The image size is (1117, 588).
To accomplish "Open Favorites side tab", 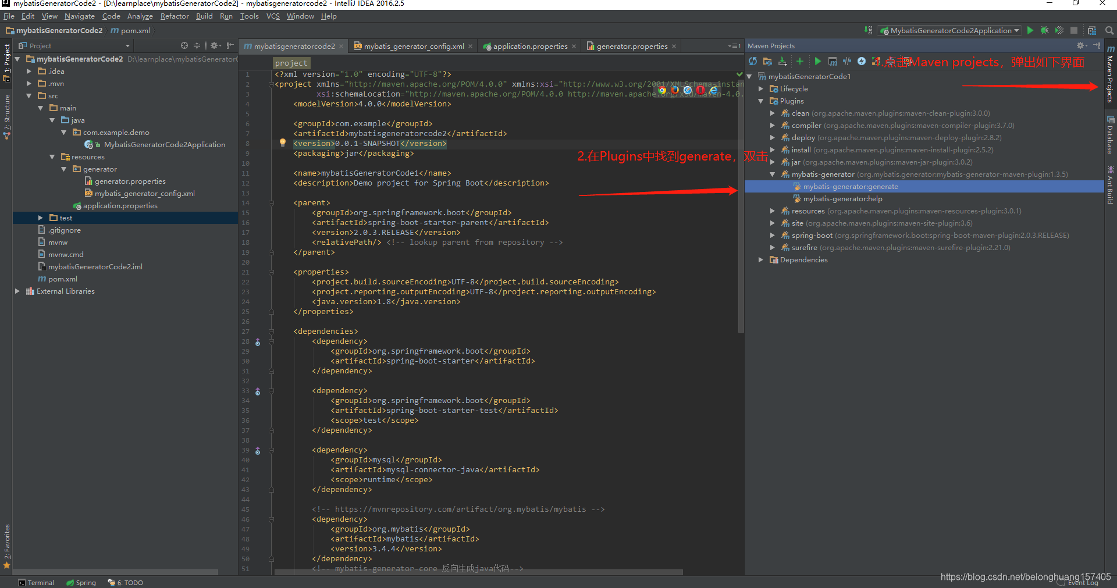I will coord(6,546).
